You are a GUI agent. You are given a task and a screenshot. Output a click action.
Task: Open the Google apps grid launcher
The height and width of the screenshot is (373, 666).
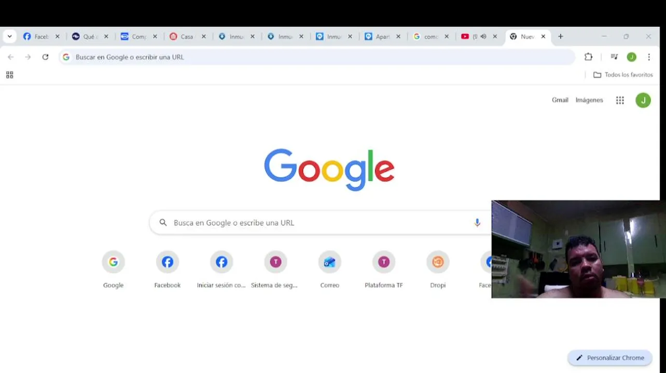tap(620, 101)
